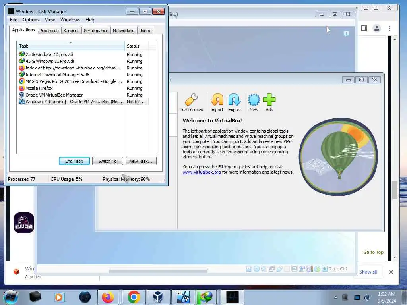Open VirtualBox cube icon in taskbar
The width and height of the screenshot is (407, 305).
coord(157,297)
